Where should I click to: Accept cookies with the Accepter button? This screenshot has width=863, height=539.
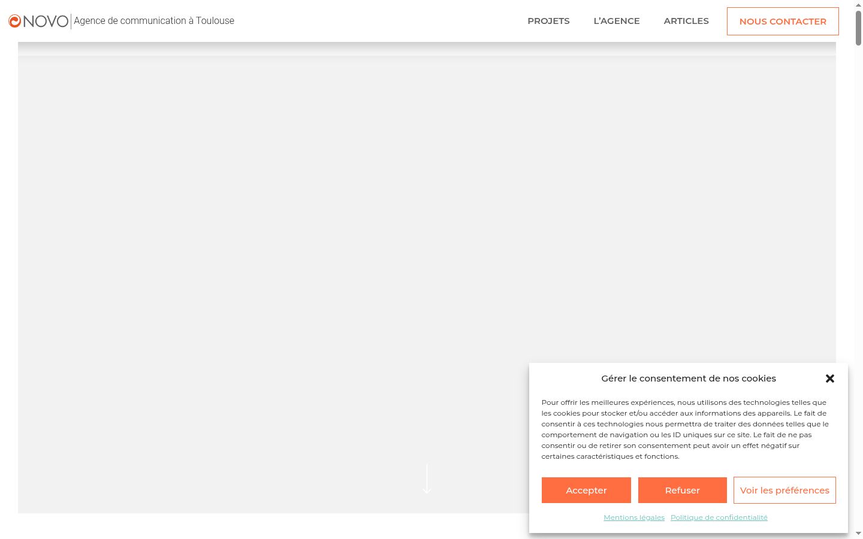(586, 490)
